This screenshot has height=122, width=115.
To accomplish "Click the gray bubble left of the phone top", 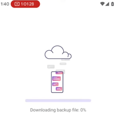I will [x=51, y=67].
